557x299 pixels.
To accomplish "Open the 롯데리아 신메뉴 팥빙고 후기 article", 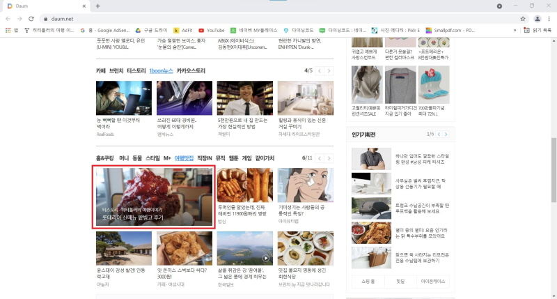I will pos(154,197).
